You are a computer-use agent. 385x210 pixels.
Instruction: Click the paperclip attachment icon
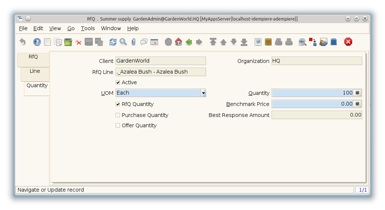[x=134, y=42]
